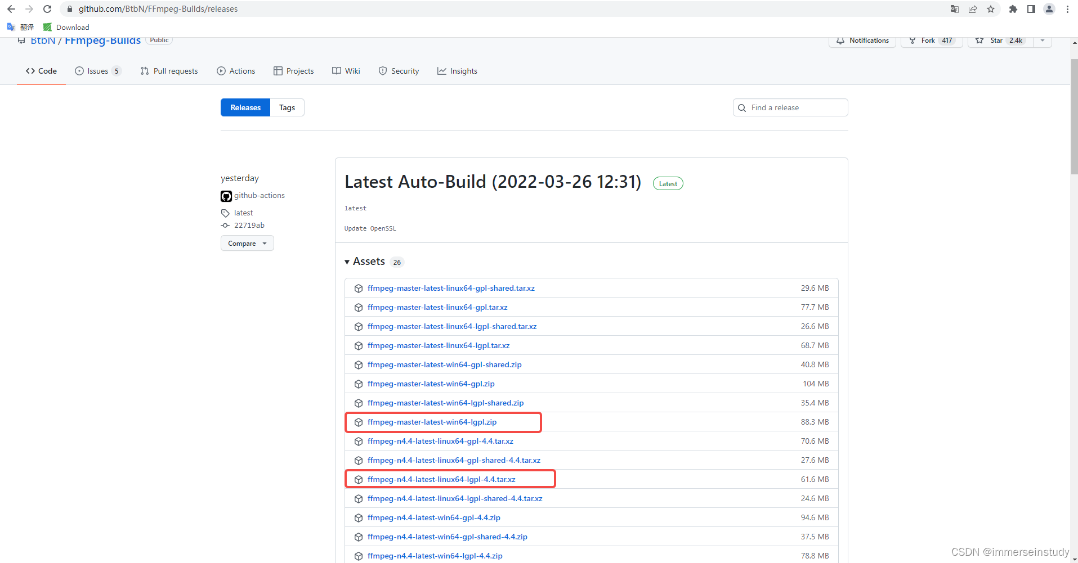Toggle the browser side panel icon
The width and height of the screenshot is (1078, 563).
coord(1031,9)
